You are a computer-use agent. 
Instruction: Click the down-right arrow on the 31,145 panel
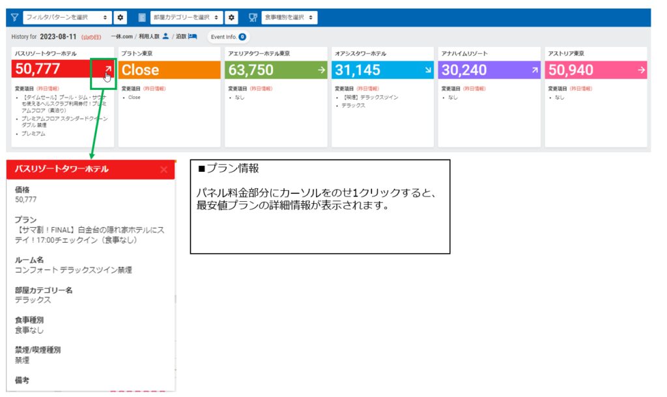coord(428,70)
